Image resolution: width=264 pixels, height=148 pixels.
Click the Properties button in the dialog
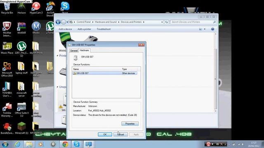point(130,124)
